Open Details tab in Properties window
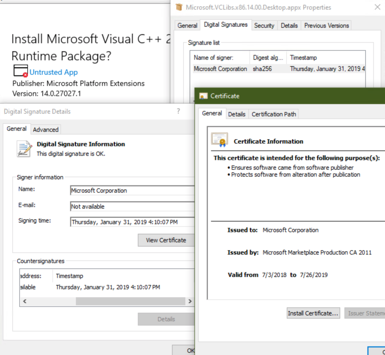This screenshot has width=385, height=355. click(x=289, y=26)
